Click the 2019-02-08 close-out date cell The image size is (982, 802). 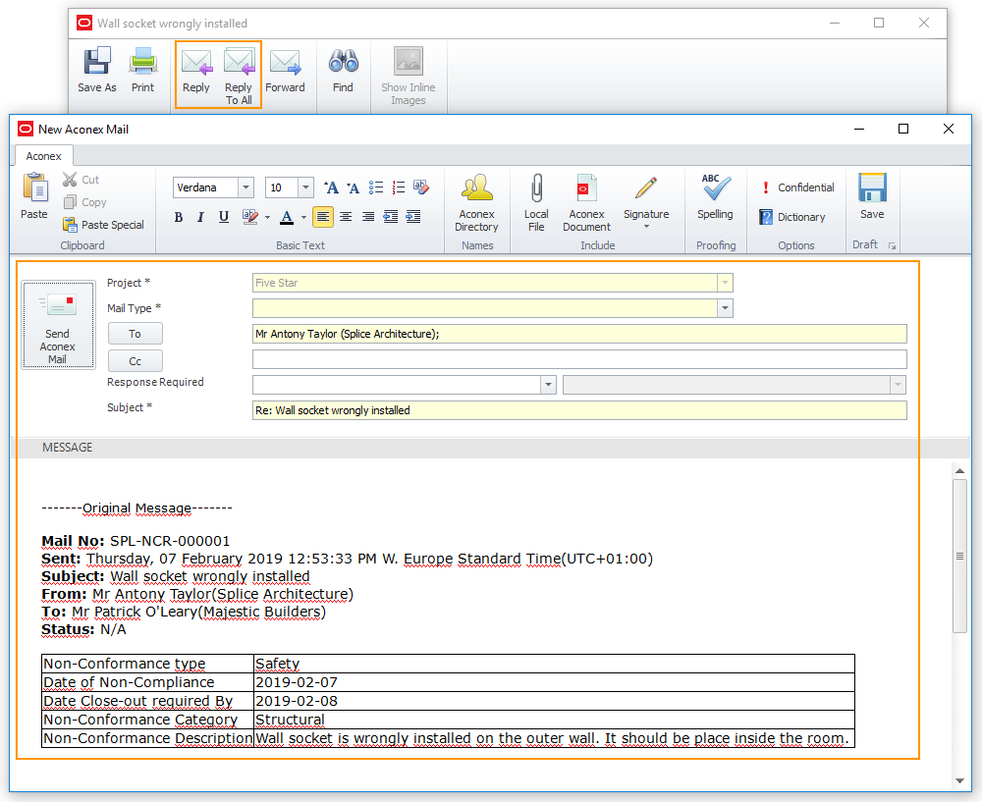click(x=554, y=701)
